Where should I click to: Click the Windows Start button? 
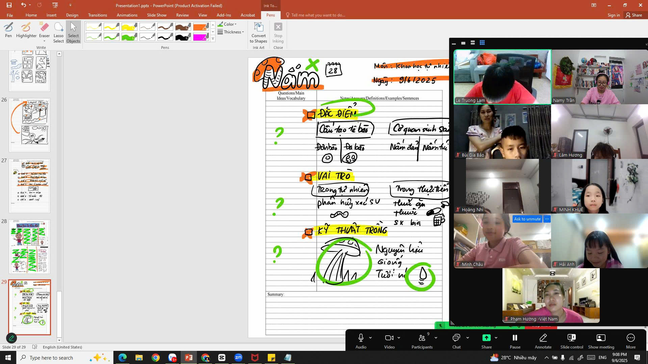(8, 358)
